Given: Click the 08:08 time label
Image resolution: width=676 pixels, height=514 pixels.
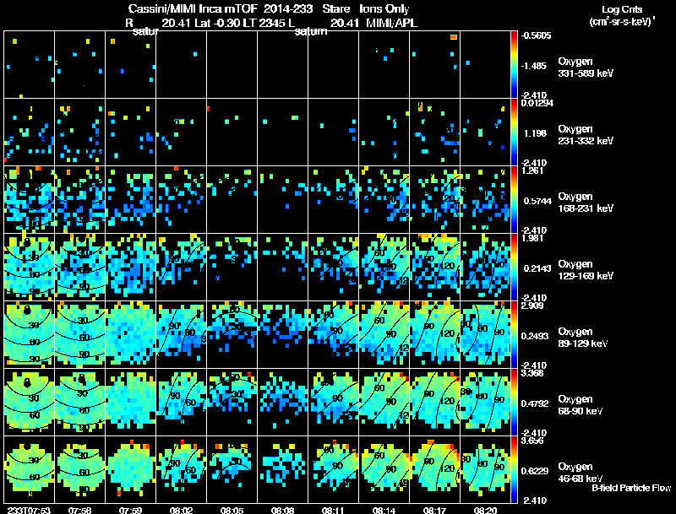Looking at the screenshot, I should 283,510.
